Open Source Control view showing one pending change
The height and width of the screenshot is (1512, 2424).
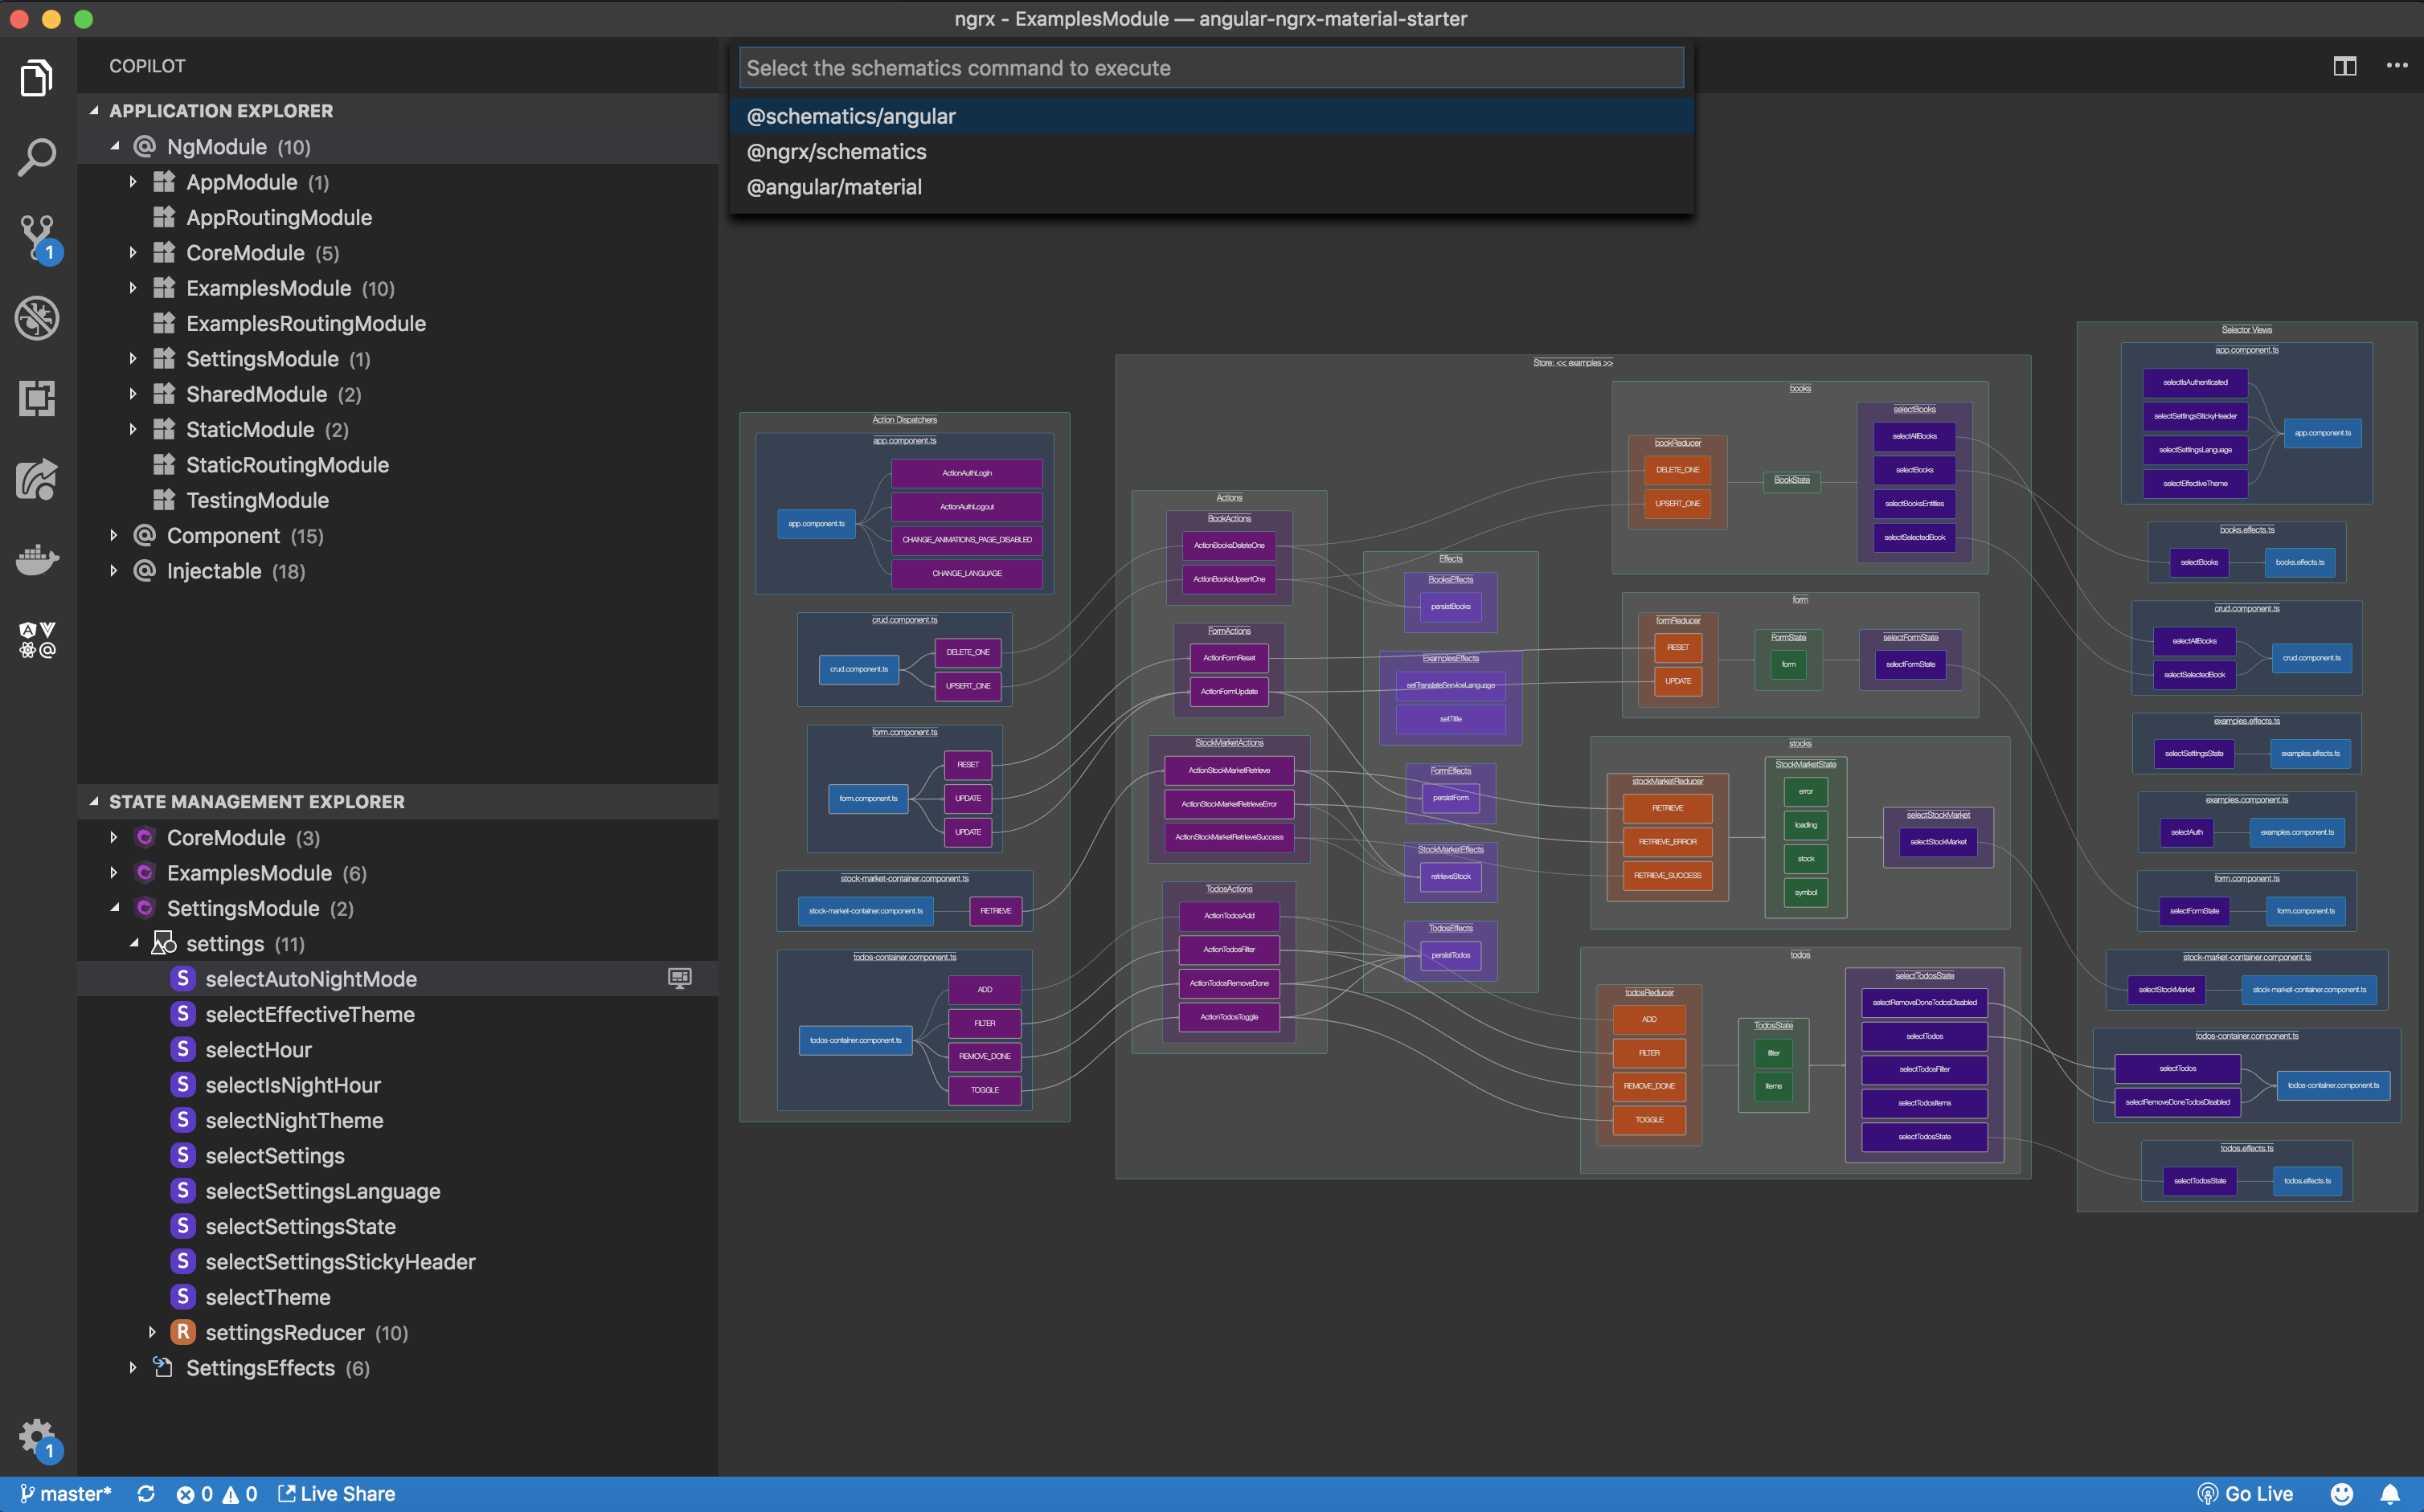point(37,238)
